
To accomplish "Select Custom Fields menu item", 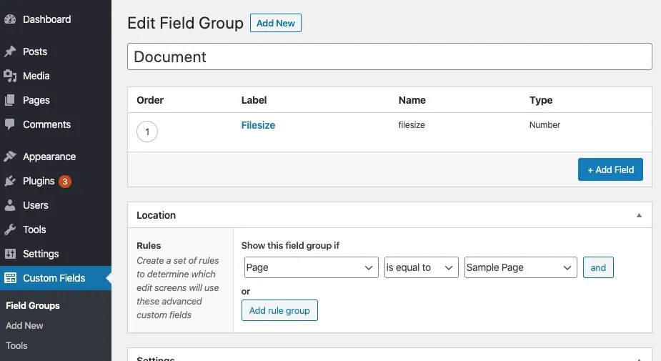I will (x=56, y=278).
